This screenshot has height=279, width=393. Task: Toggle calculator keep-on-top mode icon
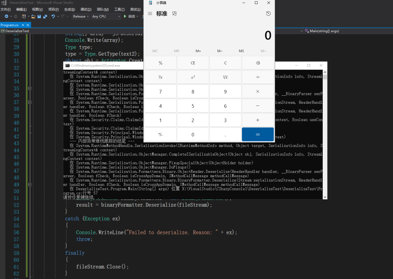pos(174,13)
